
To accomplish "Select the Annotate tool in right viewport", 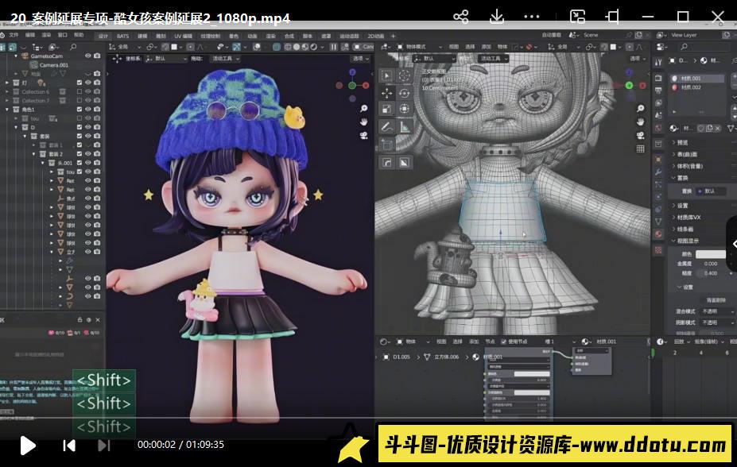I will point(387,127).
